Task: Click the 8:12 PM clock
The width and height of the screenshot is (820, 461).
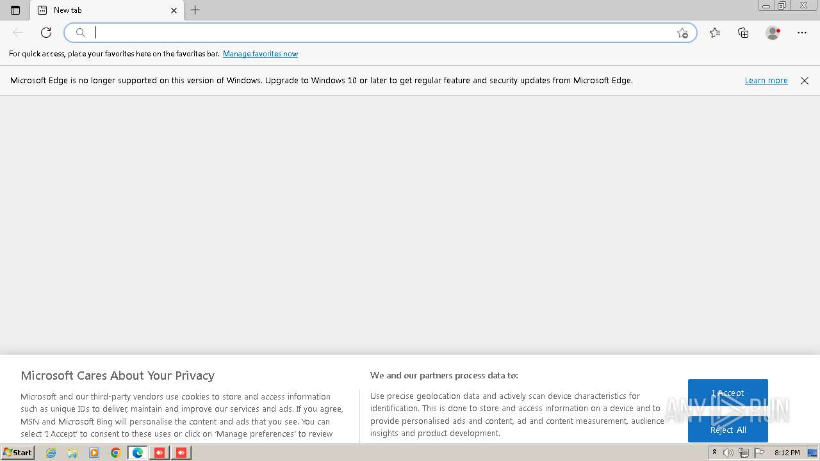Action: pos(787,453)
